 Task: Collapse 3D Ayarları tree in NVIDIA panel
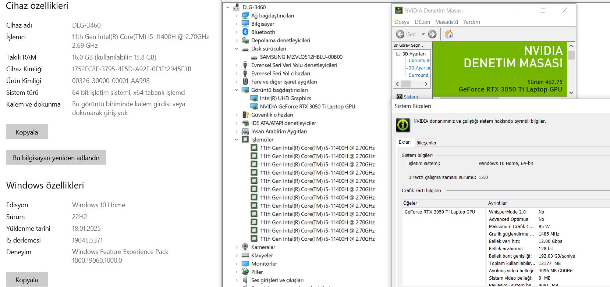[x=398, y=54]
